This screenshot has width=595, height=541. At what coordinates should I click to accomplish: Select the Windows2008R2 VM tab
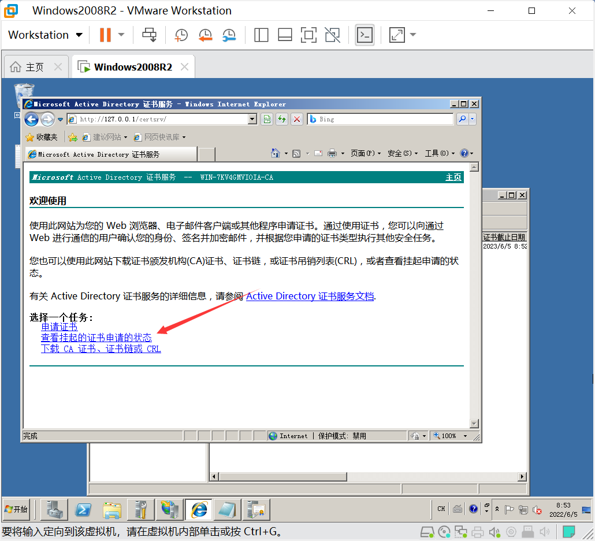pos(133,67)
